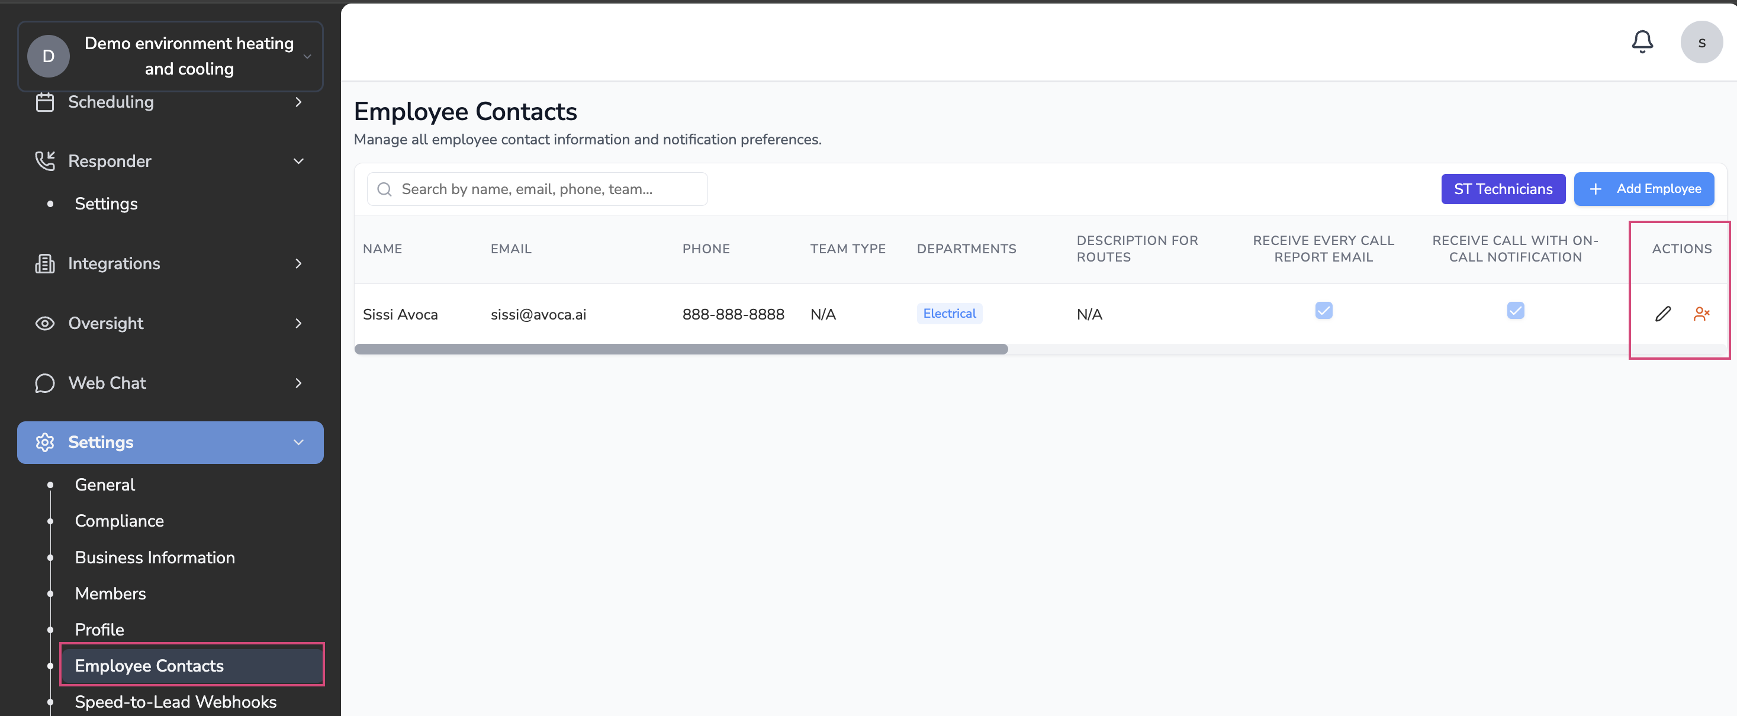Screen dimensions: 1737x716
Task: Click the Oversight eye icon
Action: (x=44, y=323)
